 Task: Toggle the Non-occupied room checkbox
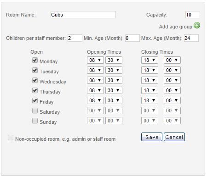11,138
